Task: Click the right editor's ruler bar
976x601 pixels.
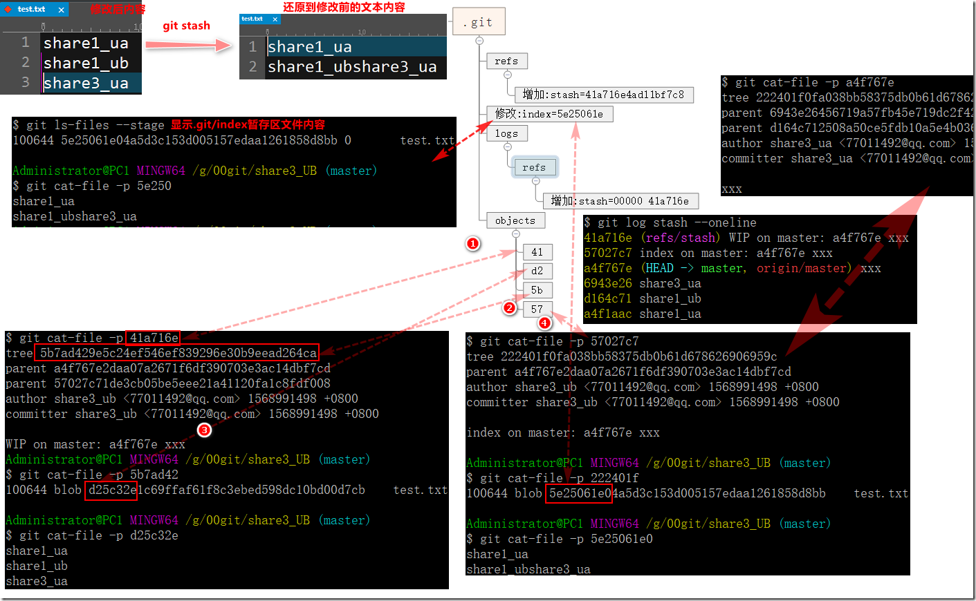Action: click(343, 30)
